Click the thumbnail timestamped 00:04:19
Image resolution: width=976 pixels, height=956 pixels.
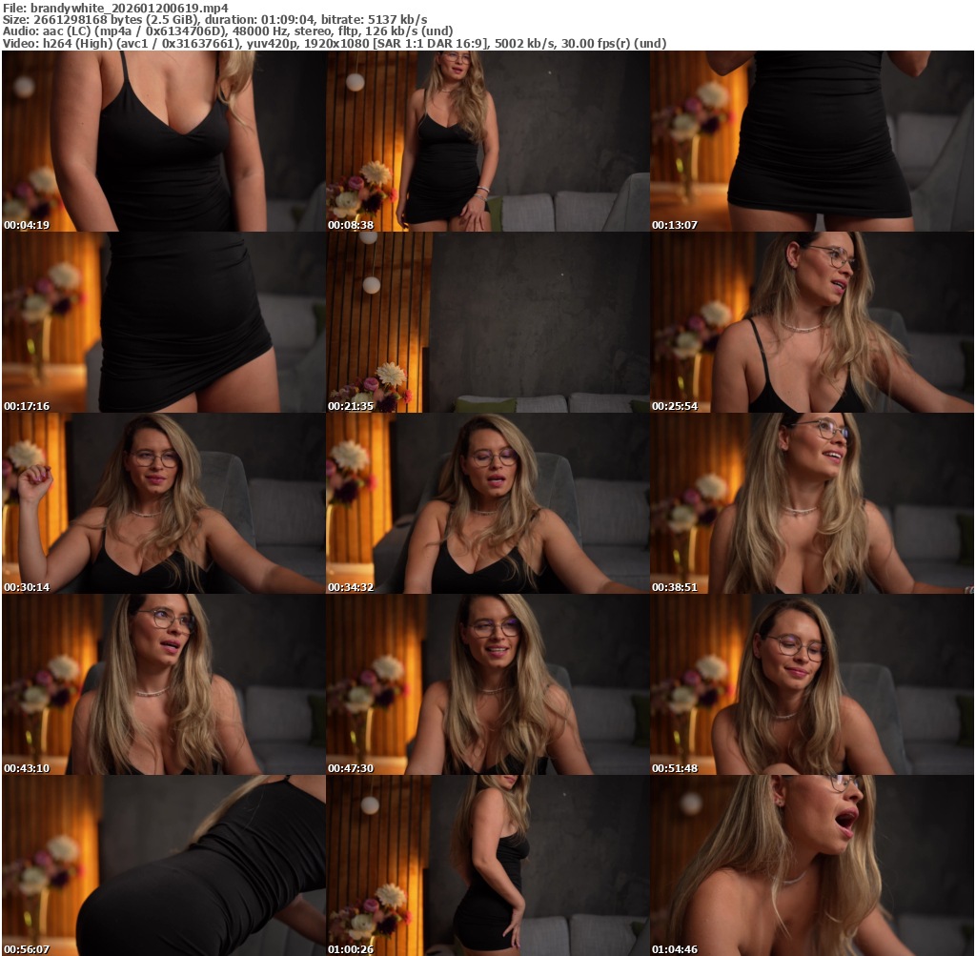[x=163, y=141]
